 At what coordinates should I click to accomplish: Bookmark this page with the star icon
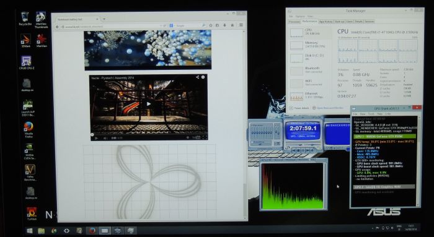pyautogui.click(x=211, y=25)
